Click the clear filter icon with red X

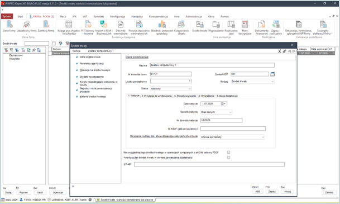pos(6,50)
